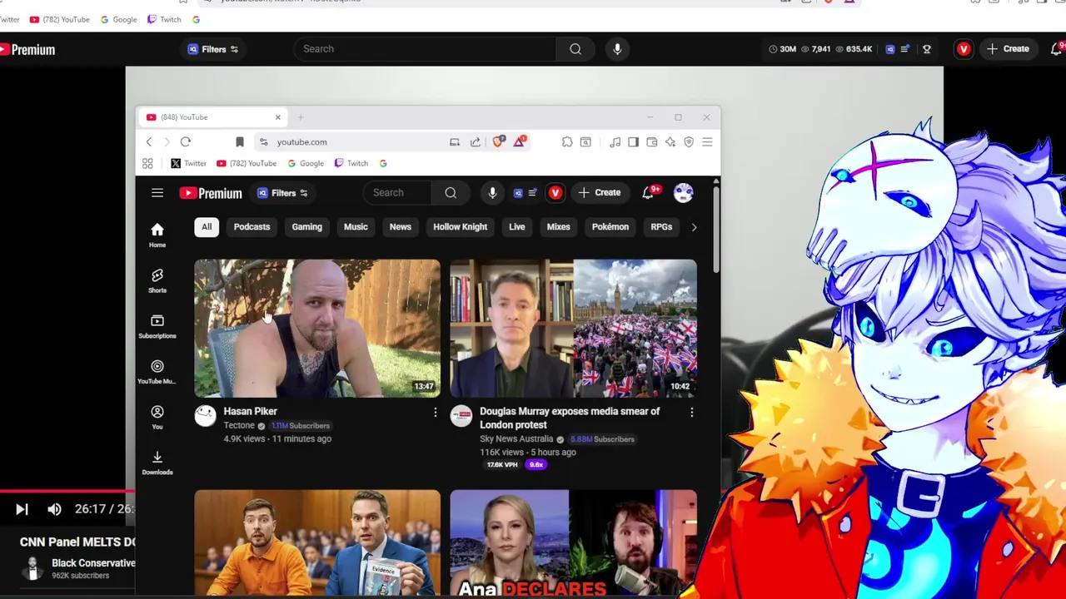Open Sky News Australia channel link
Viewport: 1066px width, 599px height.
tap(516, 439)
